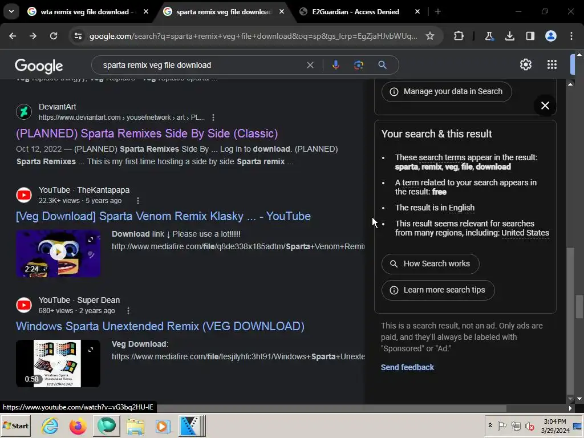Image resolution: width=584 pixels, height=438 pixels.
Task: Play the Sparta Venom Remix video thumbnail
Action: click(x=58, y=253)
